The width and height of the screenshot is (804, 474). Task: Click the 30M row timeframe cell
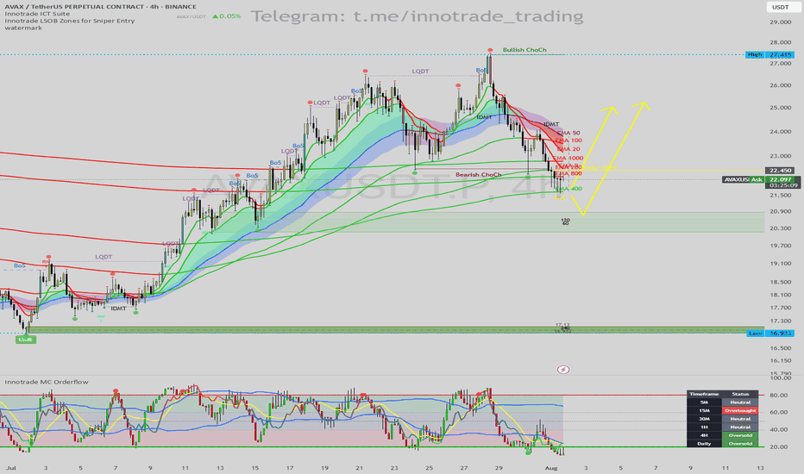[704, 419]
